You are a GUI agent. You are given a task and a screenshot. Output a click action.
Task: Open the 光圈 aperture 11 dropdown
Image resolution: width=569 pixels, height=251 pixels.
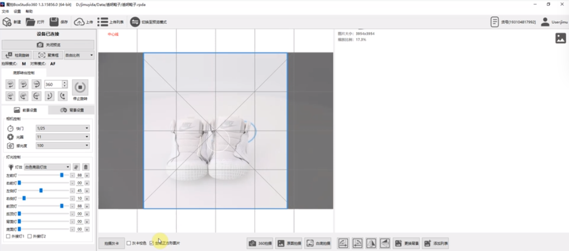click(x=62, y=137)
